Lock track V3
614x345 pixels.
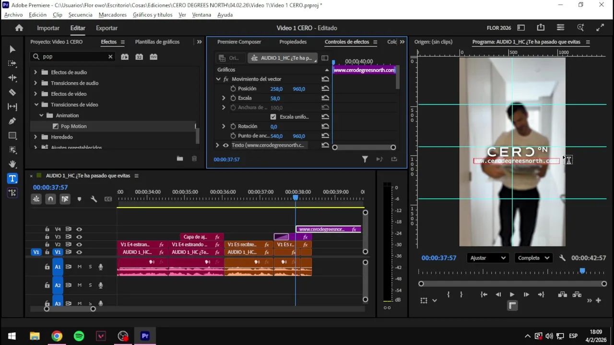[47, 237]
